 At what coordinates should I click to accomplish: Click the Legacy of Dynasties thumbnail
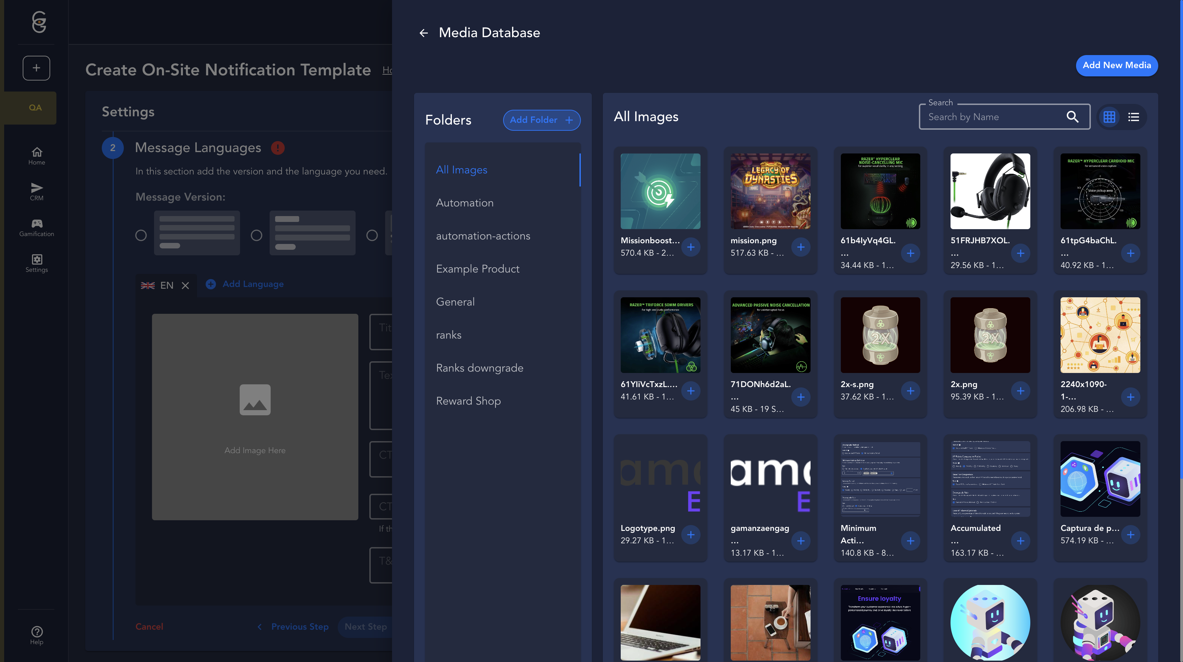(770, 191)
